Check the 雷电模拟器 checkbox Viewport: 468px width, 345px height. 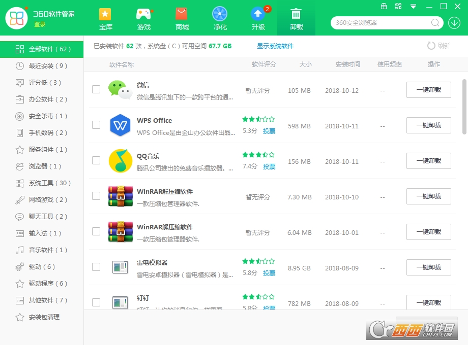[96, 267]
